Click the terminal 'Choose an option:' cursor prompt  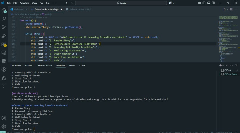click(34, 129)
